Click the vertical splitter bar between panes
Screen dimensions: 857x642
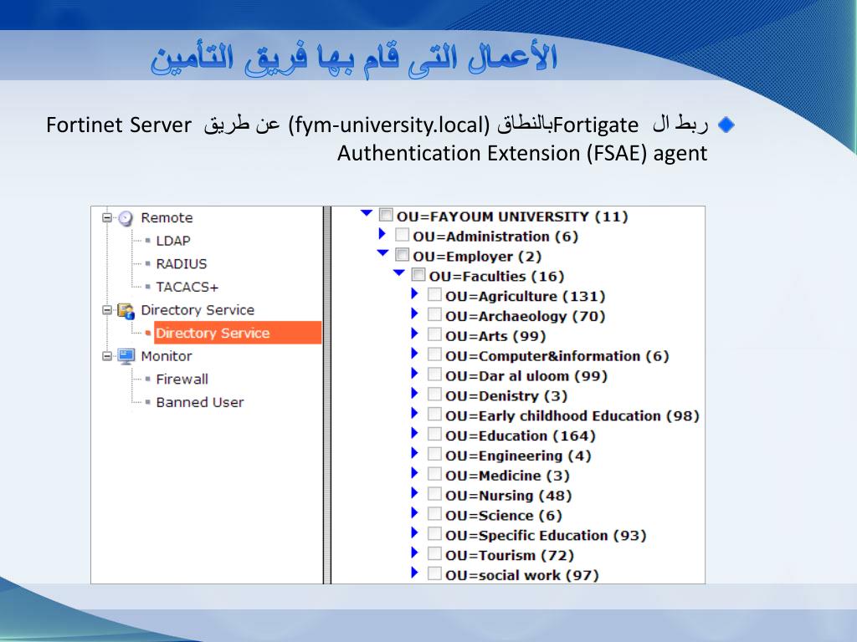(327, 395)
